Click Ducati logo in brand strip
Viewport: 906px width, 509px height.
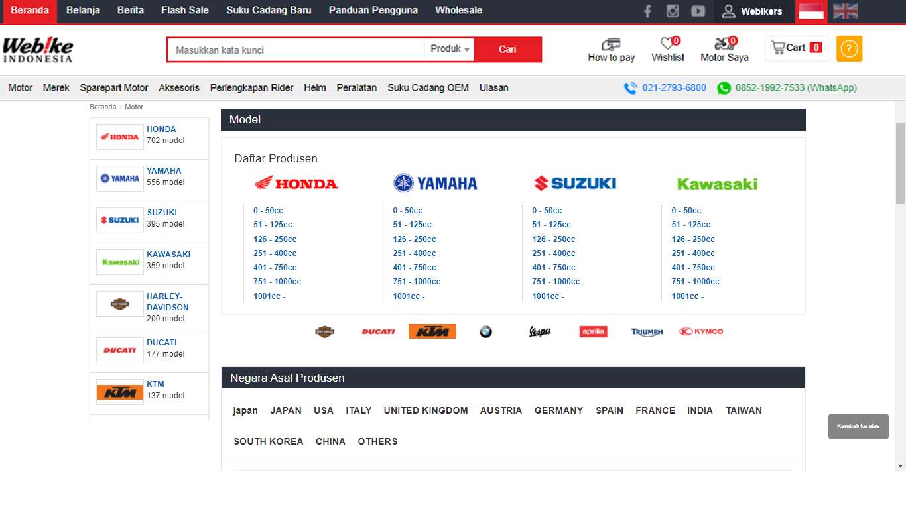(378, 331)
